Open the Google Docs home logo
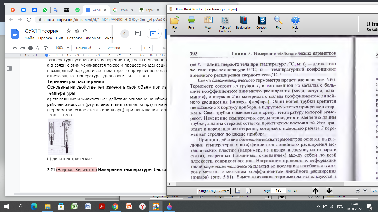 point(15,34)
